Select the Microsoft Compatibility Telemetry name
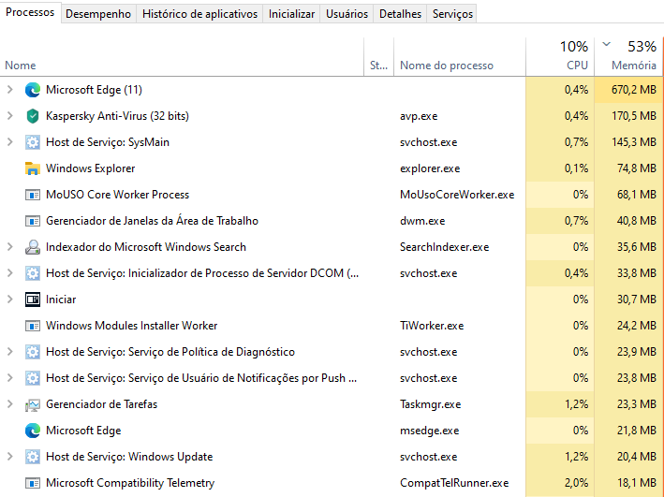 click(x=130, y=483)
